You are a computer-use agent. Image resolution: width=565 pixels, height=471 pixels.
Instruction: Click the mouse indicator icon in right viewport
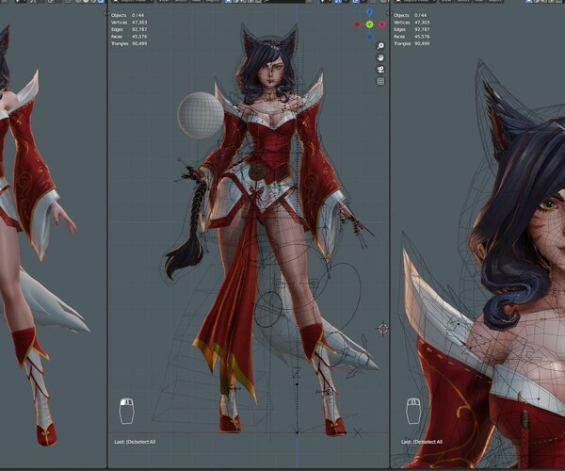point(413,411)
